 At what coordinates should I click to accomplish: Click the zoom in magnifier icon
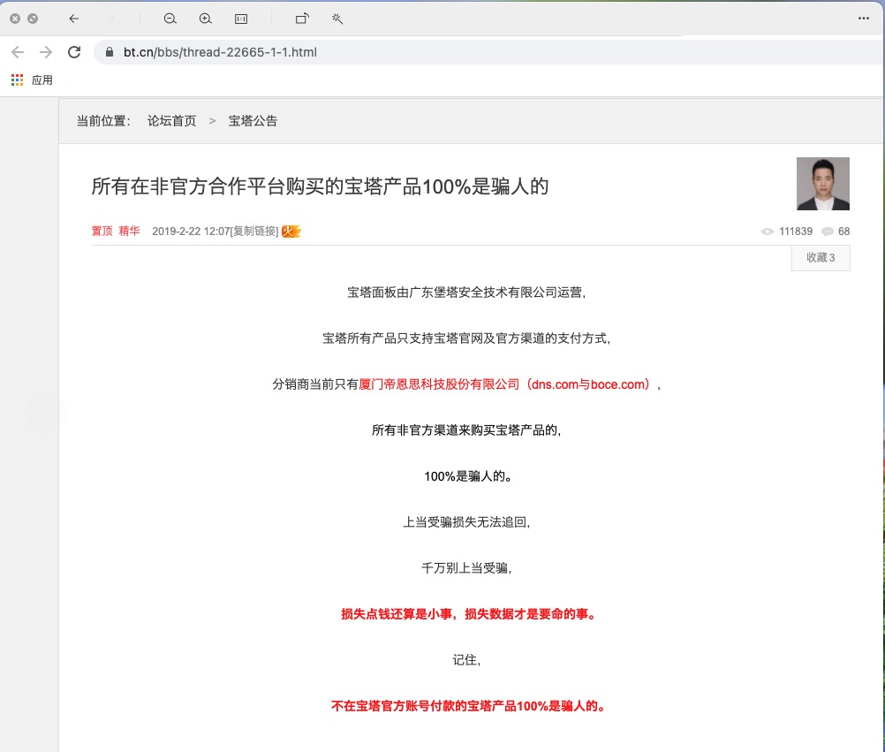206,18
